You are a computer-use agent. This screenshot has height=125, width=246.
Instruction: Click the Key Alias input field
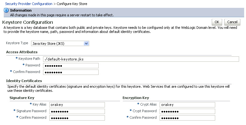[x=77, y=105]
